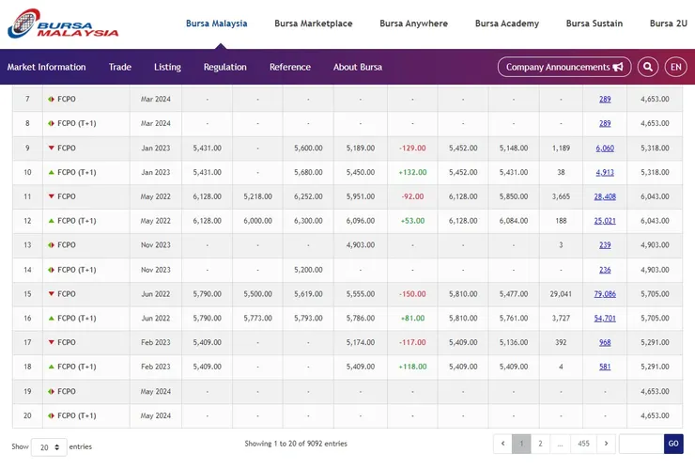Click the EN language button
This screenshot has width=695, height=469.
point(676,67)
